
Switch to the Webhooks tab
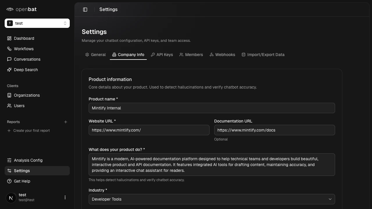tap(222, 55)
